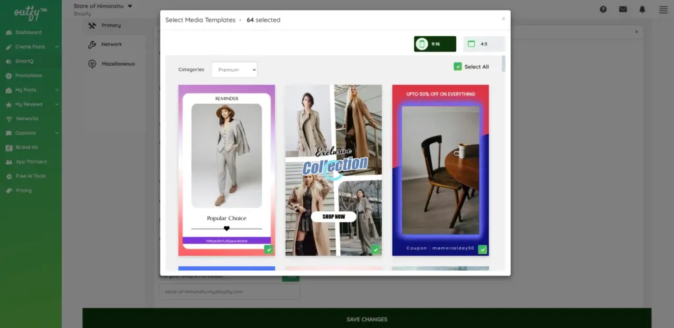
Task: Click the Dashboard sidebar icon
Action: click(9, 33)
